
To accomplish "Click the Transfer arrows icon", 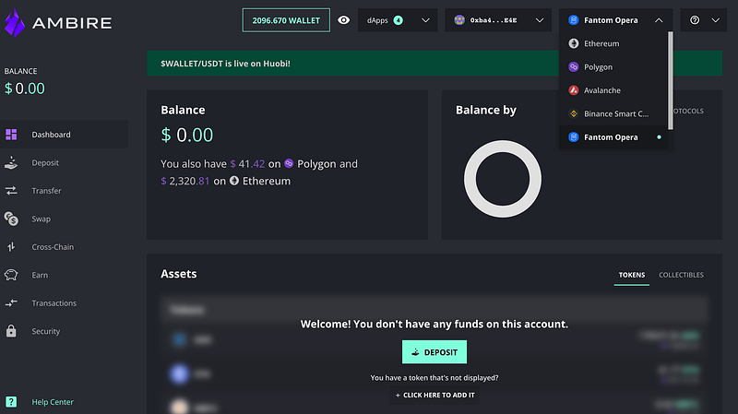I will pos(11,191).
